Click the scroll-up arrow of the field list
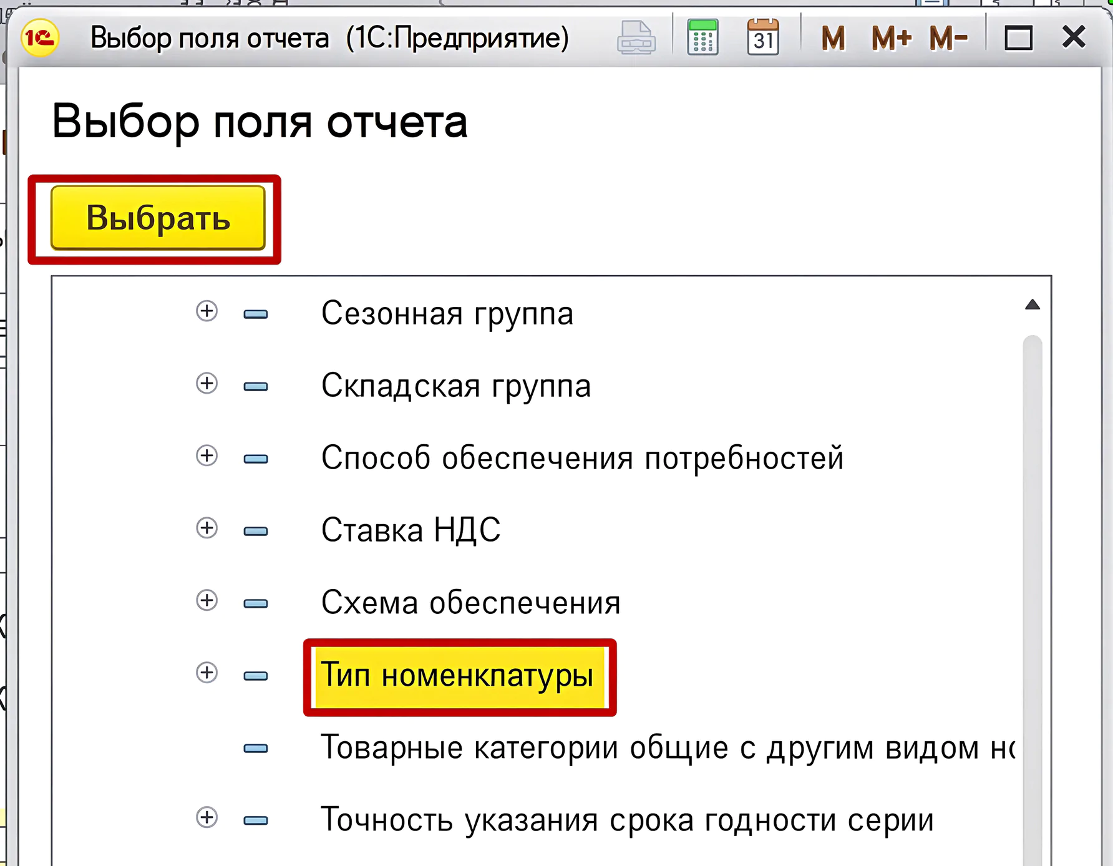Screen dimensions: 1113x866 pos(1033,304)
